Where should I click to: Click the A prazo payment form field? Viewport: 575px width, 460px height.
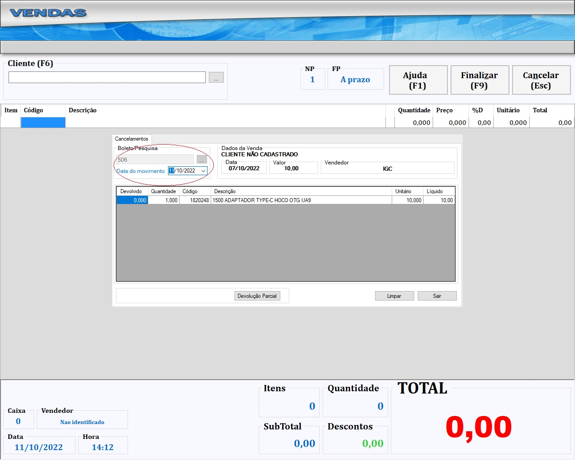pos(355,80)
